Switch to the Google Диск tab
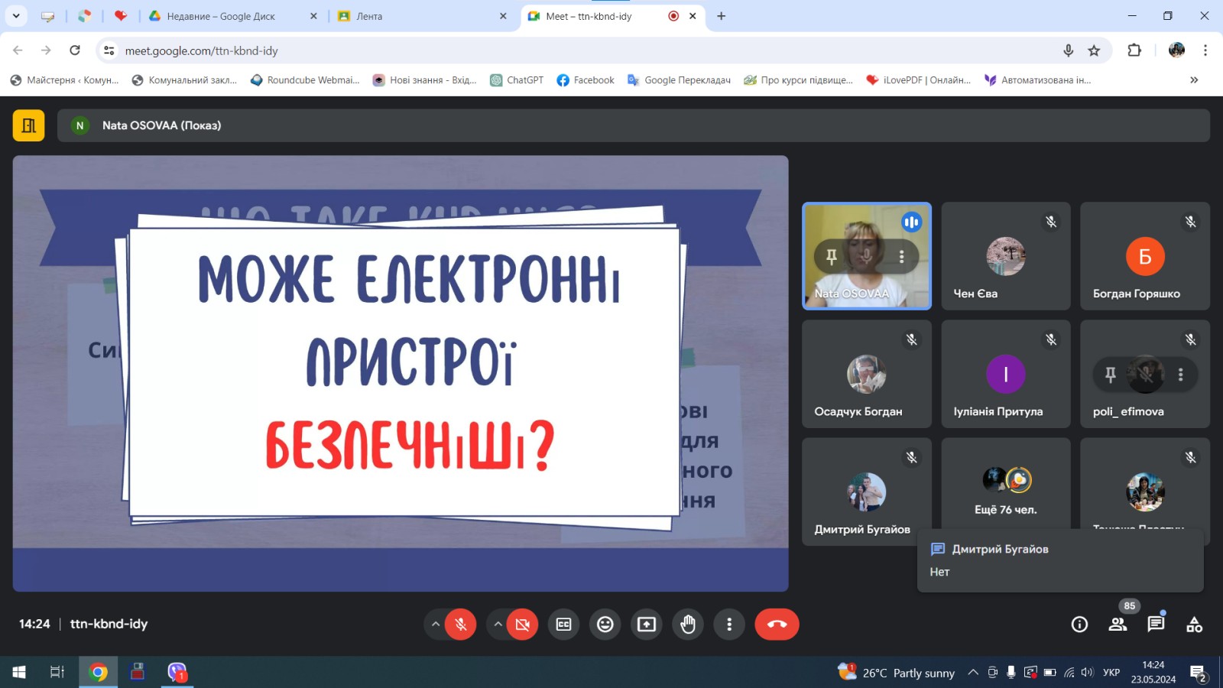The height and width of the screenshot is (688, 1223). click(221, 16)
